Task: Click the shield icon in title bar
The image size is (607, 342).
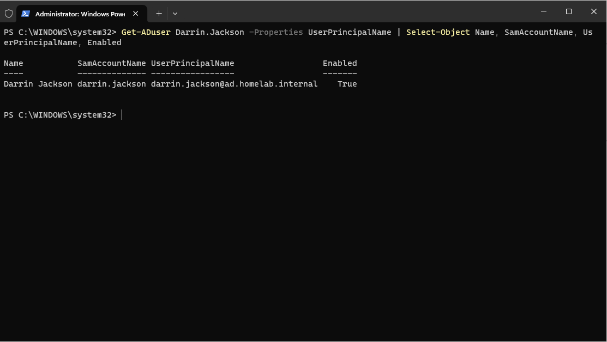Action: coord(9,14)
